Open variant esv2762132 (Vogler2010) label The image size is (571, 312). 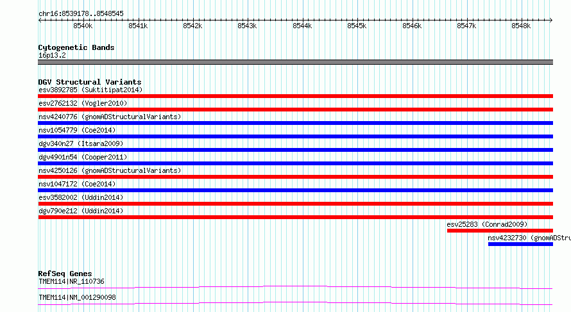click(83, 103)
